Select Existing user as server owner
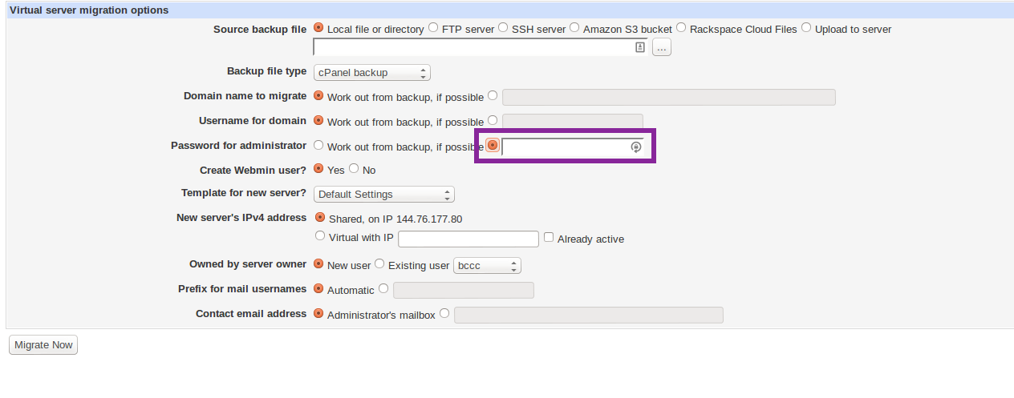 379,264
